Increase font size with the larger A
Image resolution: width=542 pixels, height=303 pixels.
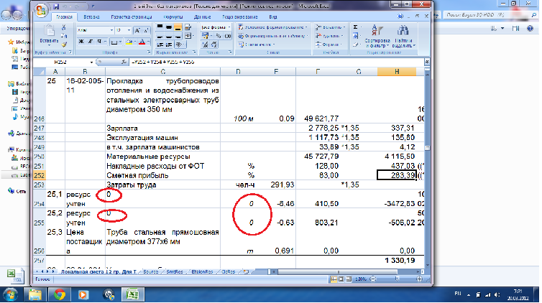[x=137, y=30]
